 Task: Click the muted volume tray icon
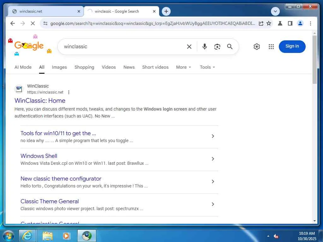coord(276,236)
